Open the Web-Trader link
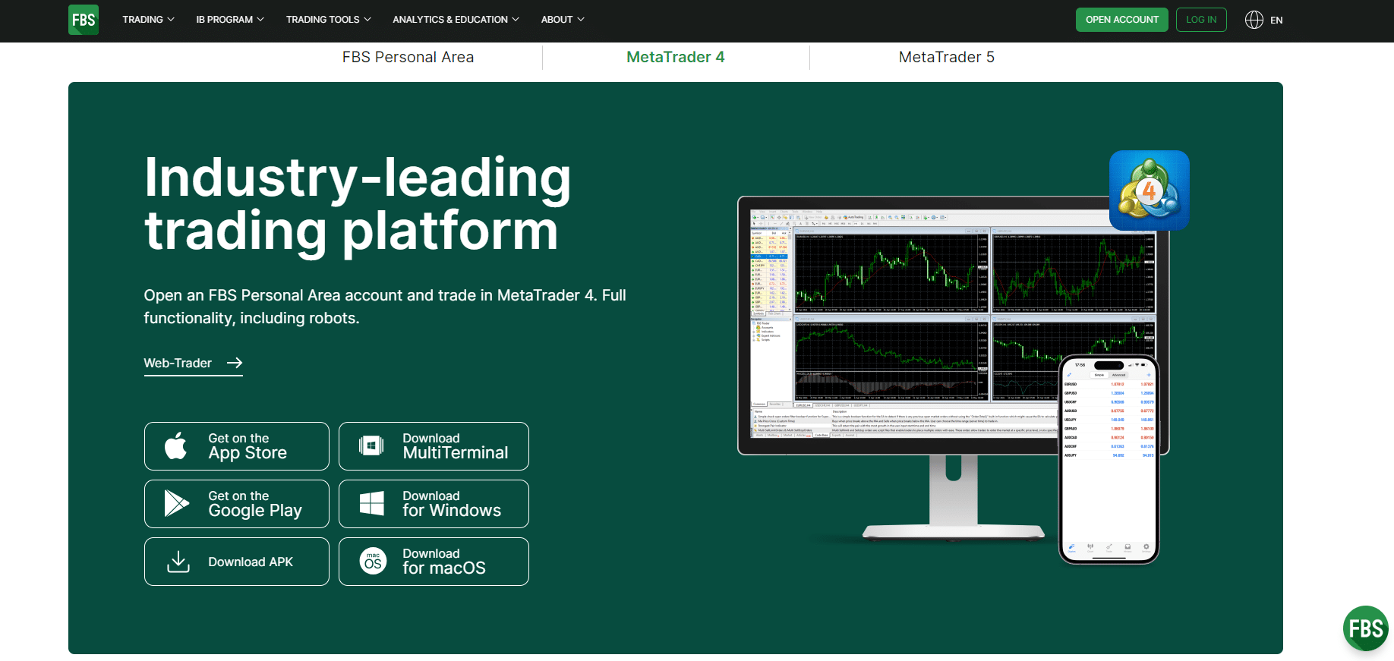1394x661 pixels. click(x=194, y=364)
